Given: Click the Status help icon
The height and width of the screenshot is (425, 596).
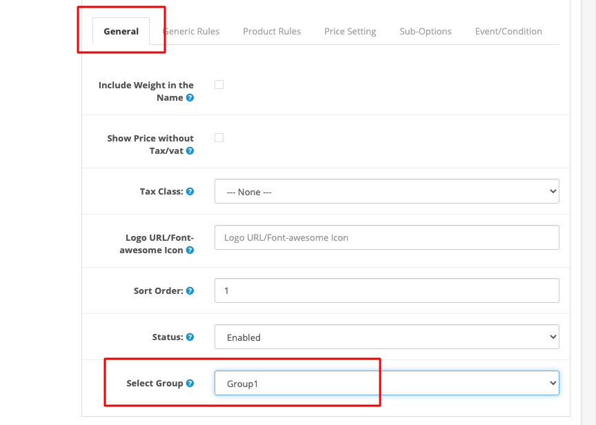Looking at the screenshot, I should click(190, 337).
